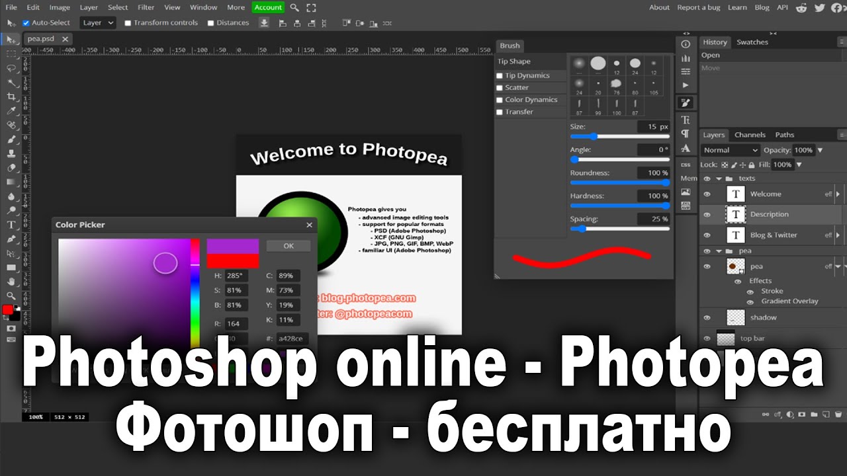The width and height of the screenshot is (847, 476).
Task: Open the Fill slider arrow
Action: click(x=799, y=165)
